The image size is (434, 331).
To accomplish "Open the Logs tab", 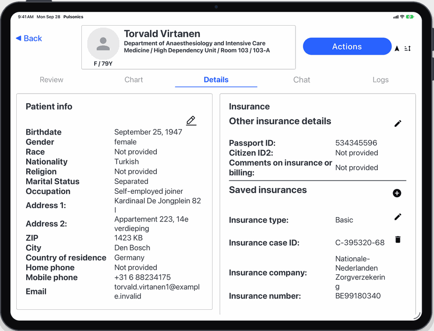I will click(381, 80).
